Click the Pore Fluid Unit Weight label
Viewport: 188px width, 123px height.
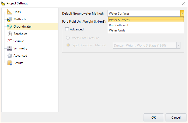84,22
